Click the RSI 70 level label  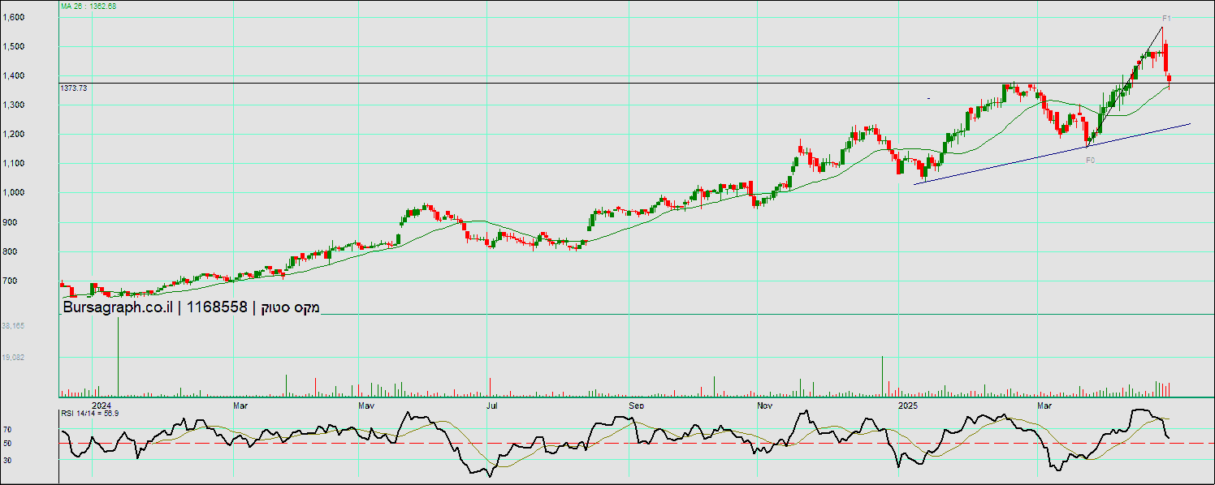(7, 429)
